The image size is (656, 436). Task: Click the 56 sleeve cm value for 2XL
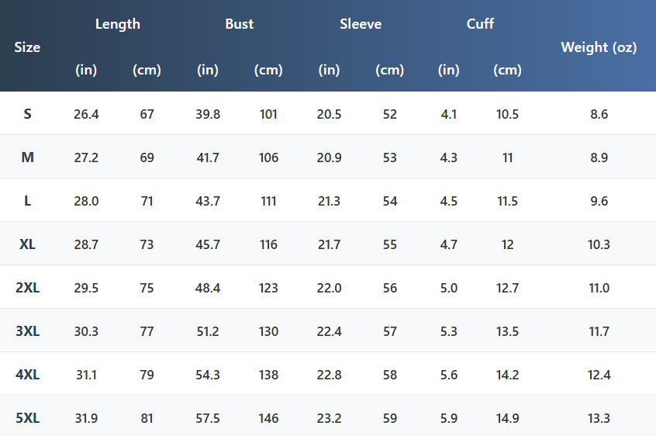389,288
